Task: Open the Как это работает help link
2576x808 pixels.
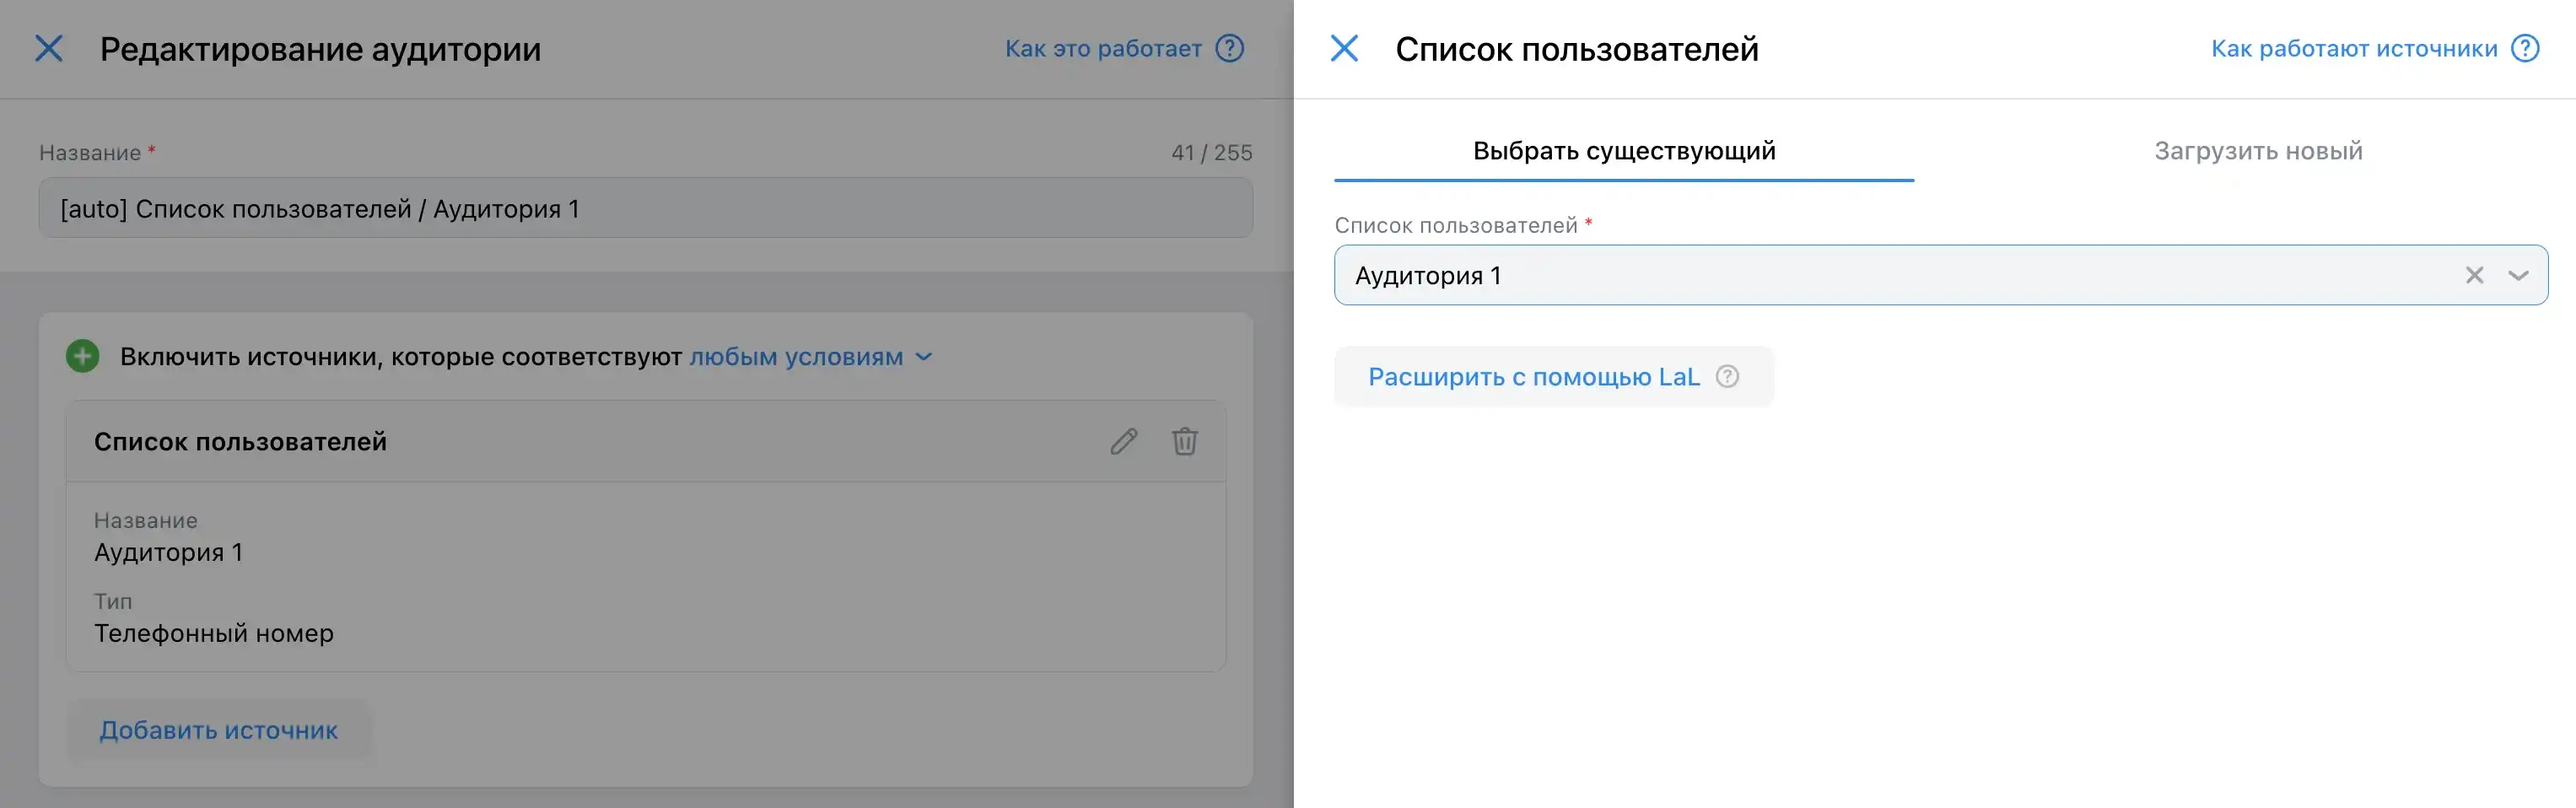Action: pyautogui.click(x=1103, y=48)
